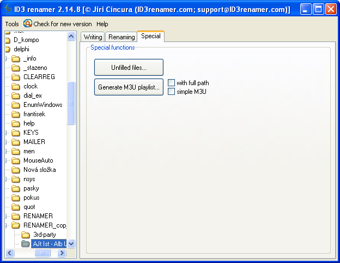Click the EnumWindows folder icon
Screen dimensions: 340x263
point(16,105)
